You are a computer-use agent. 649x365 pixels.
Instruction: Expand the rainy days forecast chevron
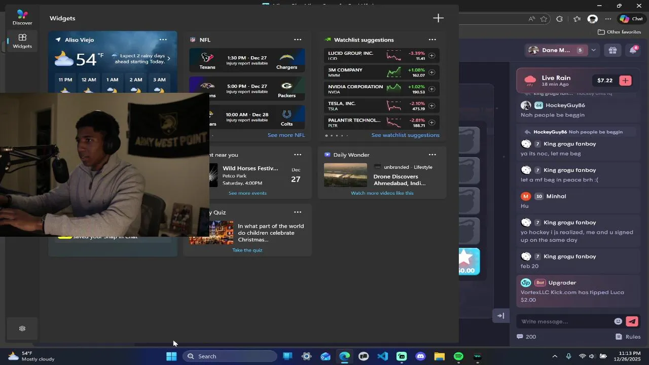pos(169,58)
